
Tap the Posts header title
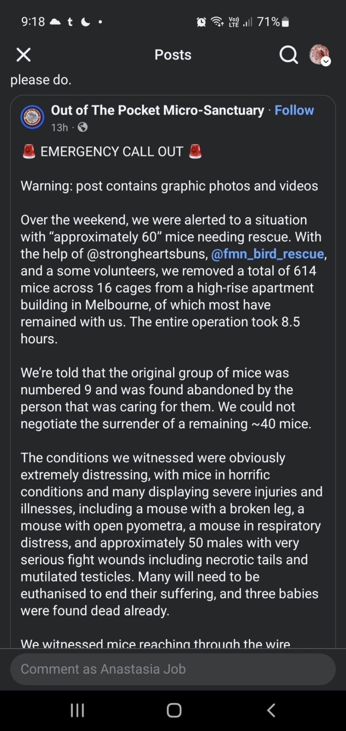[173, 55]
